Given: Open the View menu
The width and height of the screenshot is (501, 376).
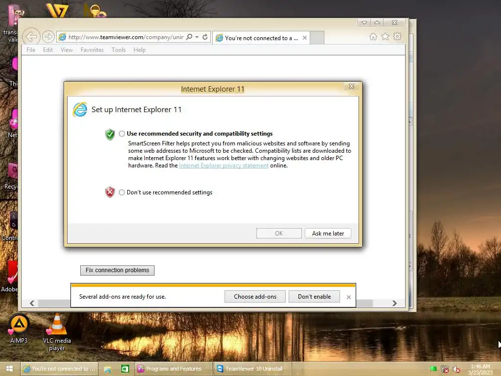Looking at the screenshot, I should (67, 50).
